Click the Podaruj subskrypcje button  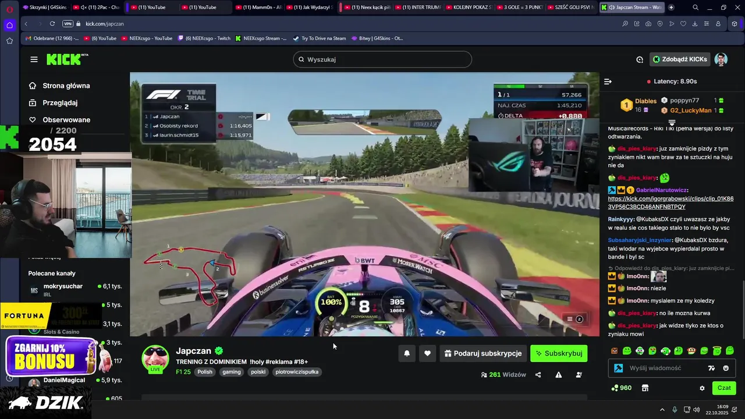point(483,353)
